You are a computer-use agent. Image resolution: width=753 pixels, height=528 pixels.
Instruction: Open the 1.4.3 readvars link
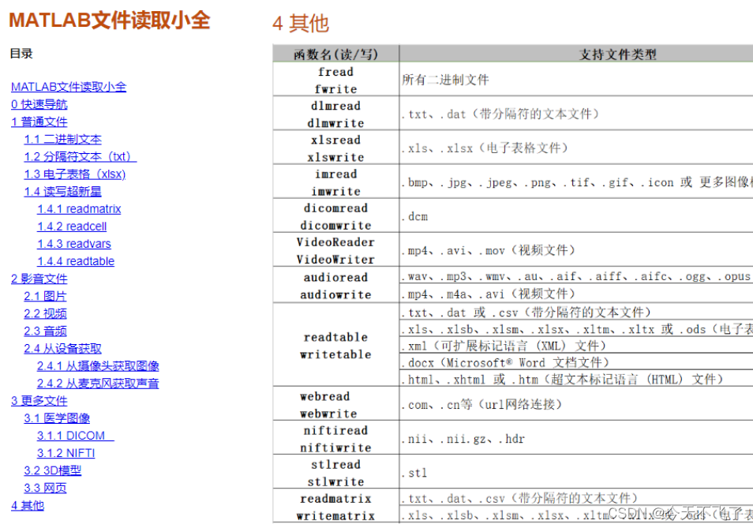tap(74, 244)
